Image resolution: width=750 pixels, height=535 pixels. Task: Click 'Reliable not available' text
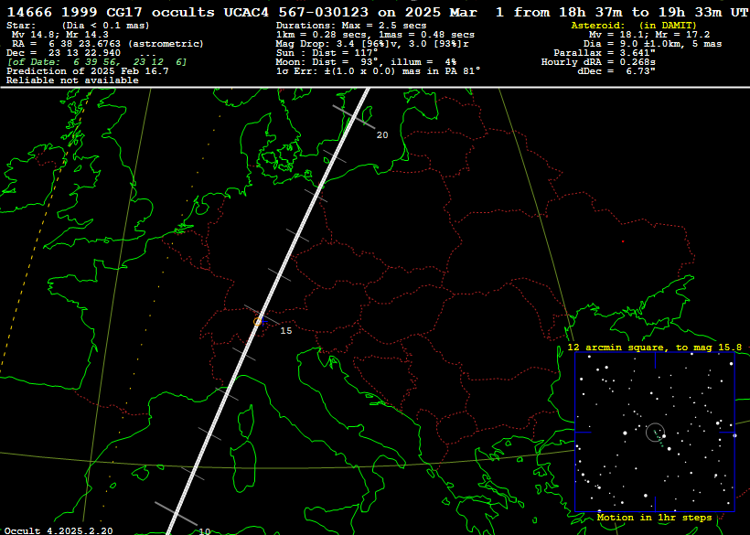(x=72, y=80)
